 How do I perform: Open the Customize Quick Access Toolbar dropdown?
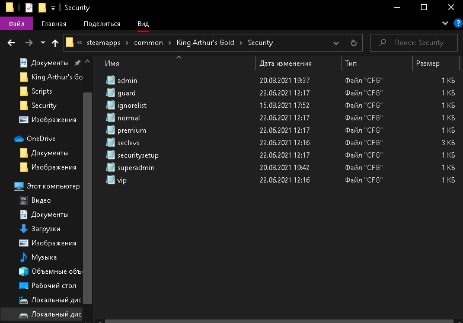pos(53,8)
